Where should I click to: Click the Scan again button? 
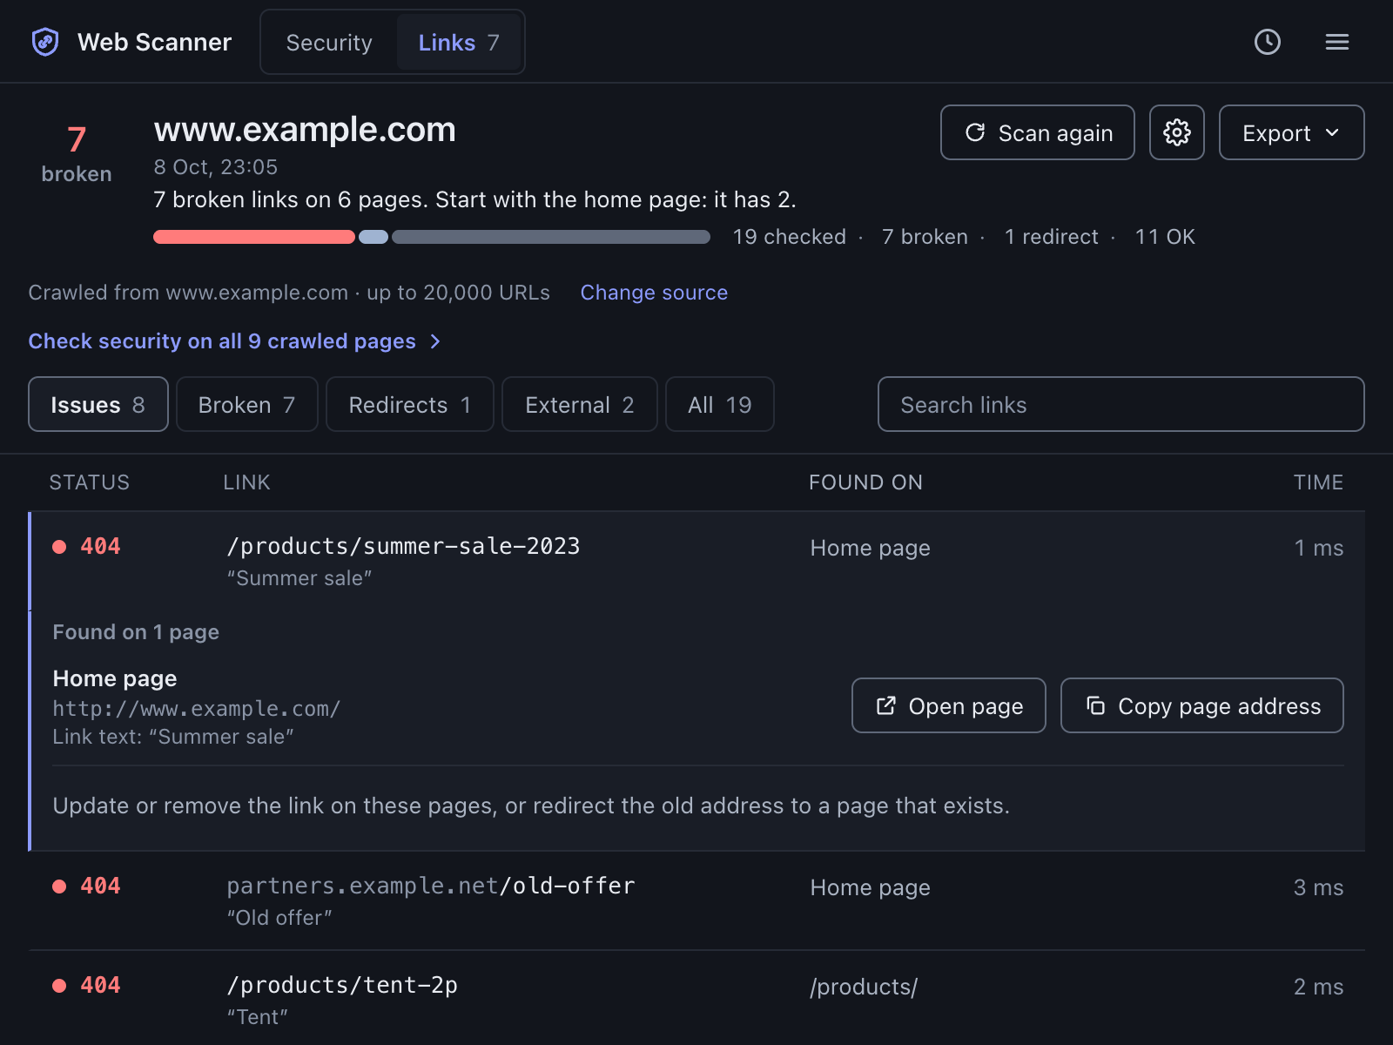coord(1038,132)
